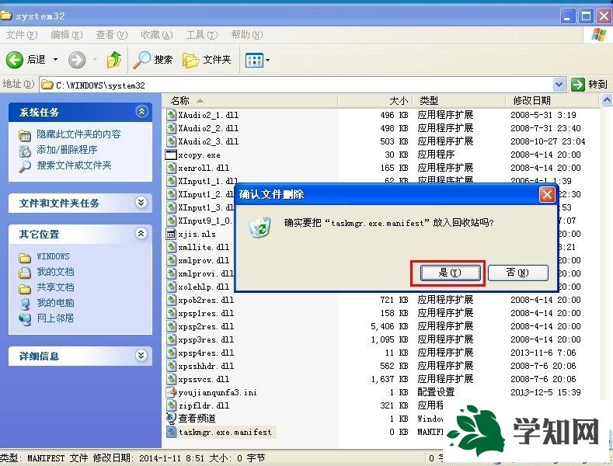Click the scroll up arrow of file list
This screenshot has width=613, height=466.
click(606, 101)
